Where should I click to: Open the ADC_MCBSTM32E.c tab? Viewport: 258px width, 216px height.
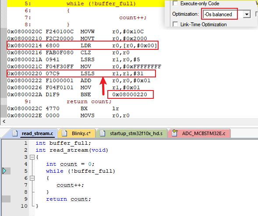[x=199, y=133]
